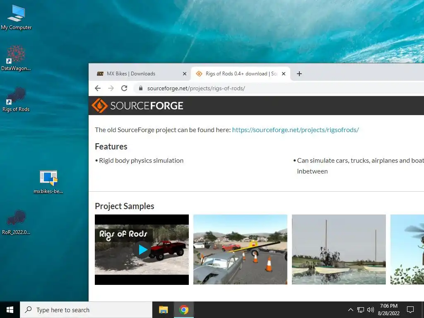Close the Rigs of Rods tab
The height and width of the screenshot is (318, 424).
point(284,74)
